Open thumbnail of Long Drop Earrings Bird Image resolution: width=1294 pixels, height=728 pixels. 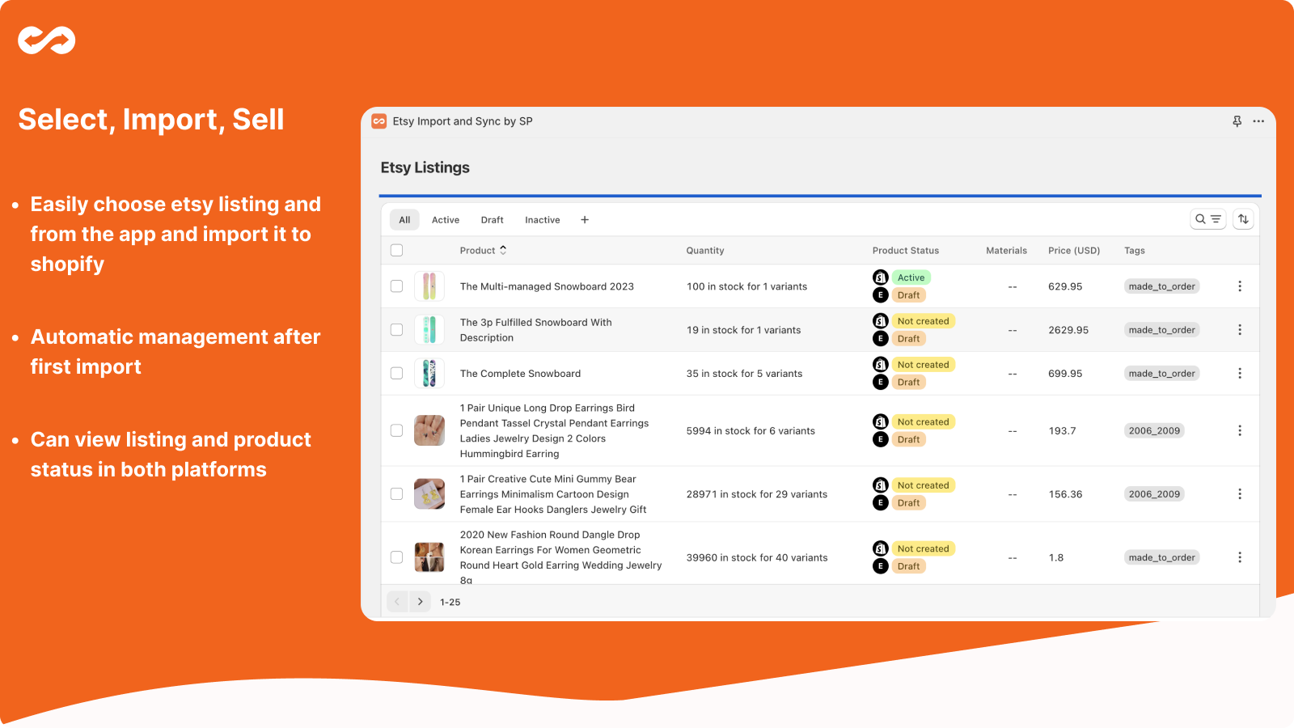point(429,431)
